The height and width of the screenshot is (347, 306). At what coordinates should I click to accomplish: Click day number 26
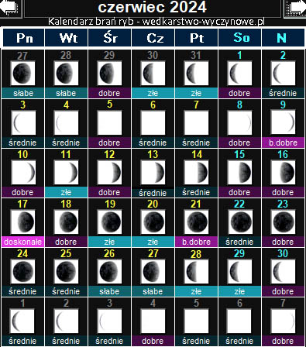point(109,253)
